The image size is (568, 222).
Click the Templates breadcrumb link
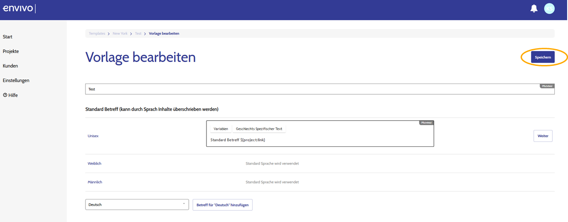pyautogui.click(x=97, y=34)
